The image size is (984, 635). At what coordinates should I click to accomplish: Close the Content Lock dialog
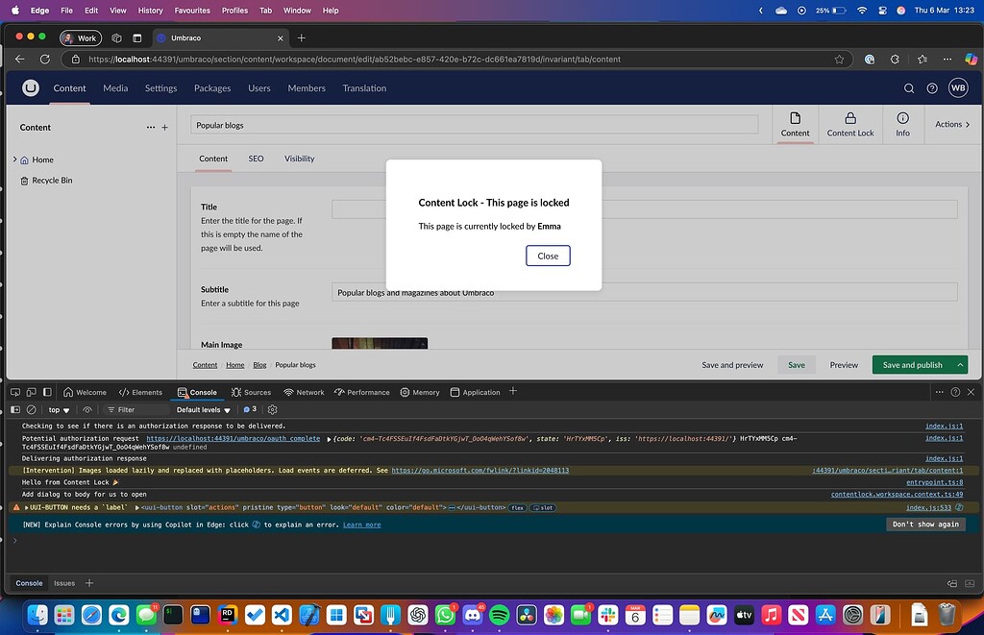(547, 256)
